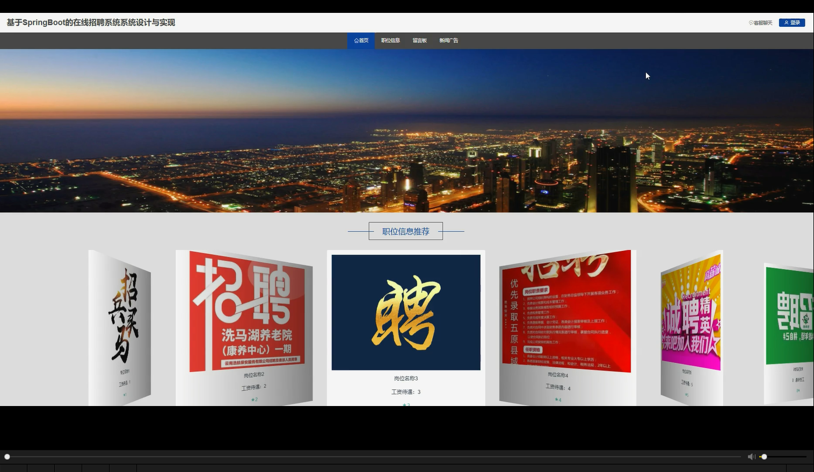Click the site title 基于SpringBoot的在线招聘系统

pyautogui.click(x=91, y=23)
